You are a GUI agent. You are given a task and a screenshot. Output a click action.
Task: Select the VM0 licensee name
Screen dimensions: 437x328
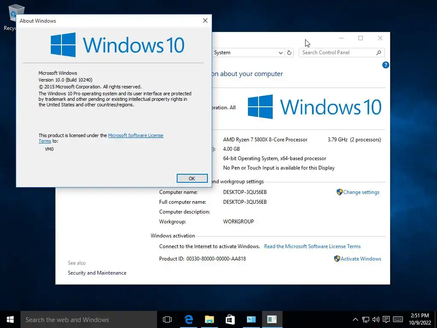[x=50, y=149]
